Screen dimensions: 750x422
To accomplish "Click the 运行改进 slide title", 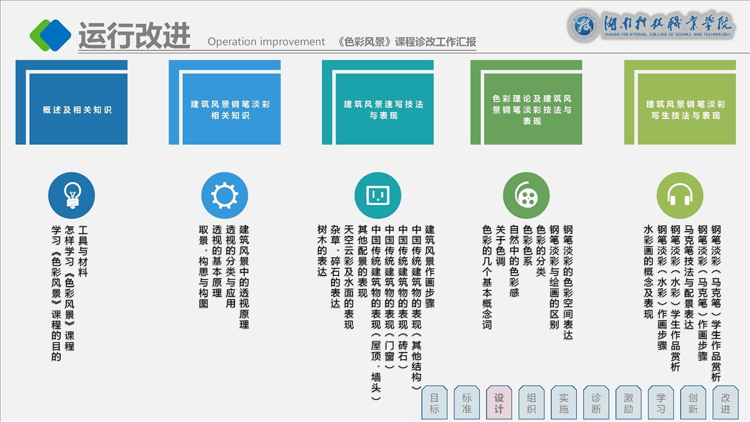I will click(x=134, y=36).
